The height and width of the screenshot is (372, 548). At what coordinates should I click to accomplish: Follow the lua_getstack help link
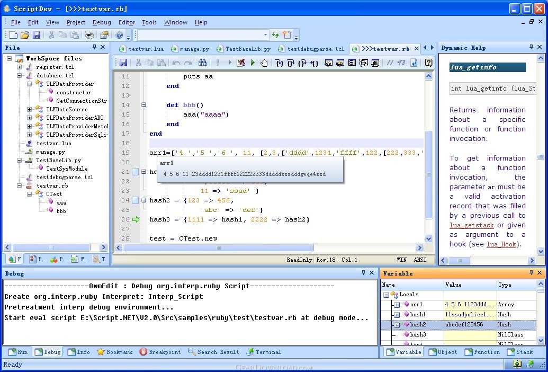471,226
